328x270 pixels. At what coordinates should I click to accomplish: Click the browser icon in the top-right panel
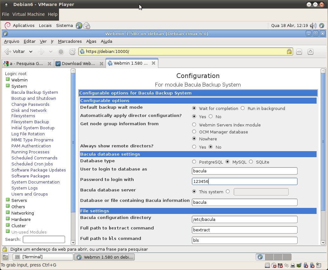[322, 25]
